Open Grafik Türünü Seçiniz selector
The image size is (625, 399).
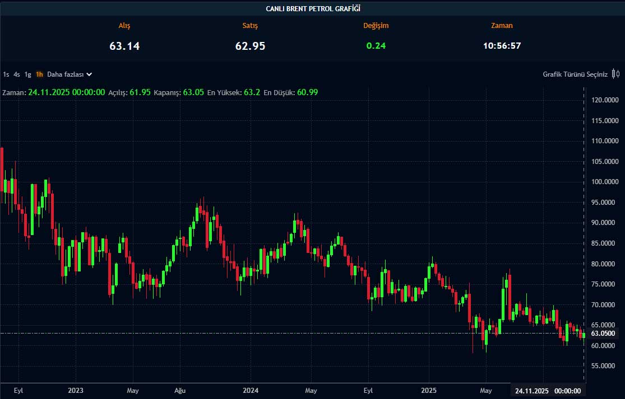point(575,74)
